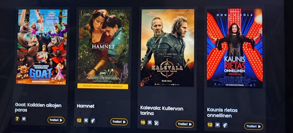Open the Goat: Kaikkien aikojen paras title

coord(38,107)
